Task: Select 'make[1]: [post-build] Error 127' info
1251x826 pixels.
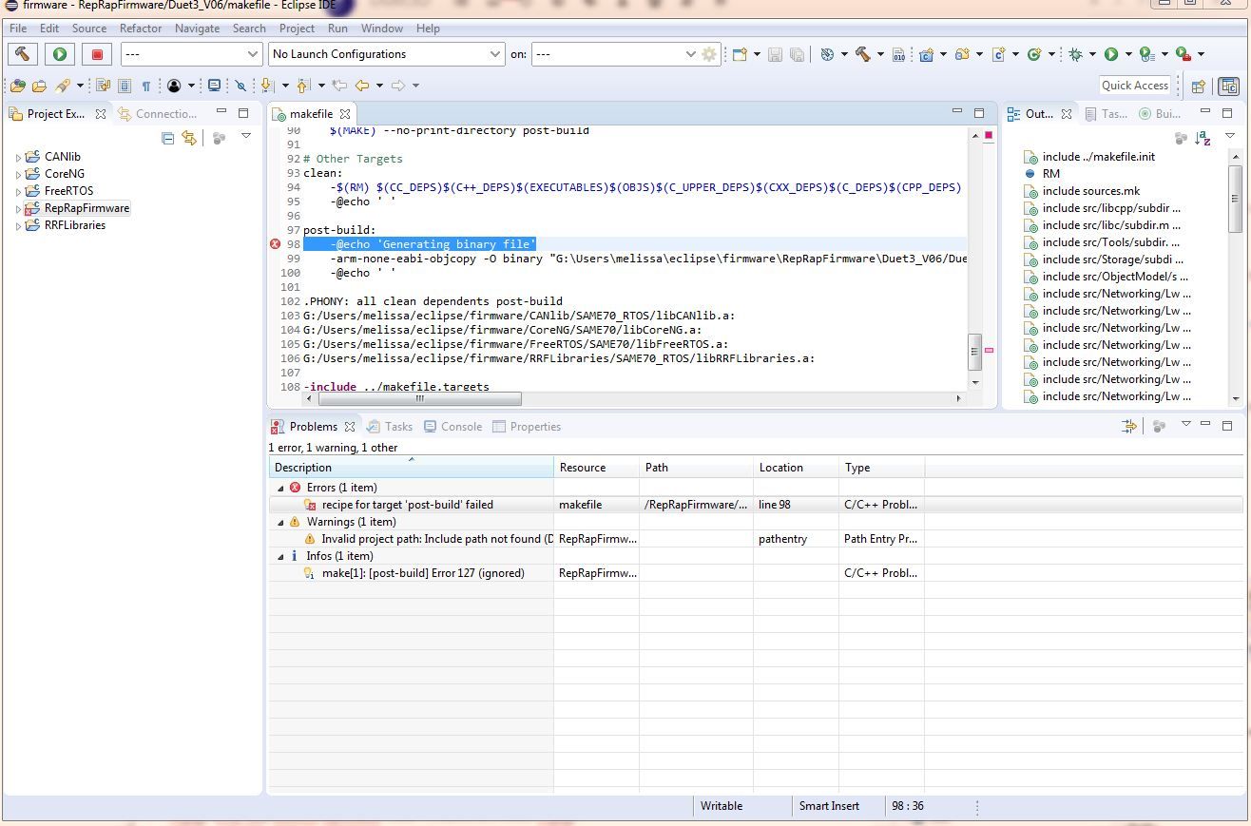Action: (423, 573)
